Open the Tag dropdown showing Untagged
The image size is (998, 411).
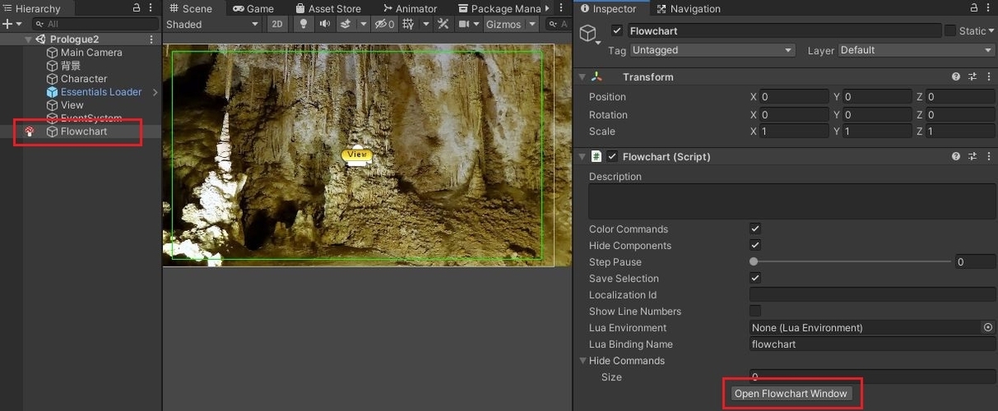tap(712, 50)
